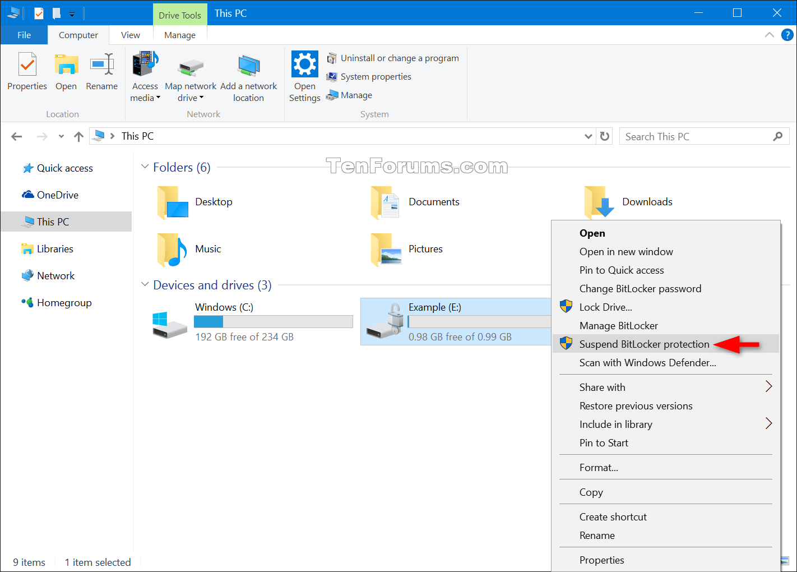The height and width of the screenshot is (572, 797).
Task: Switch to the View ribbon tab
Action: 130,35
